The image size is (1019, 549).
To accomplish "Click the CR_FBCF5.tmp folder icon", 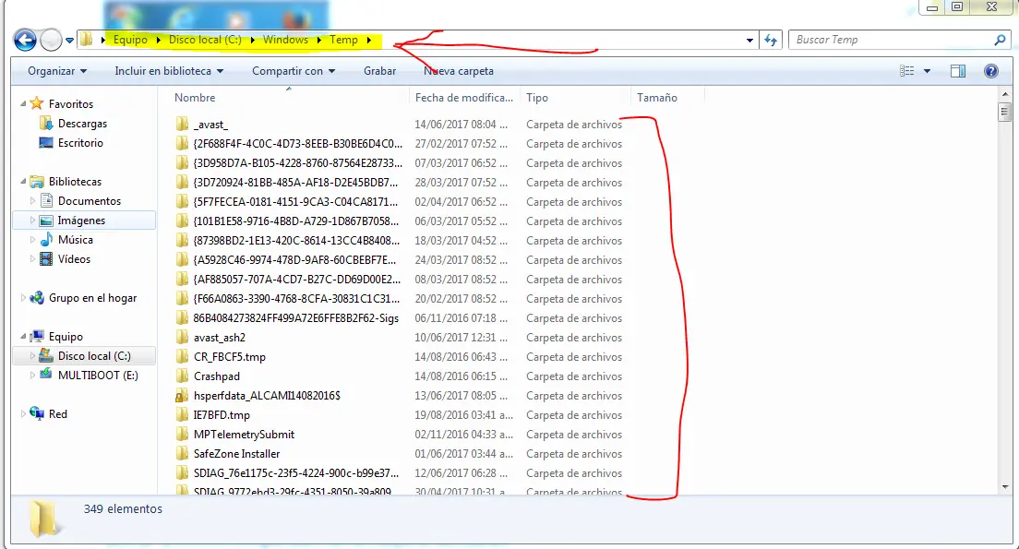I will pos(182,357).
